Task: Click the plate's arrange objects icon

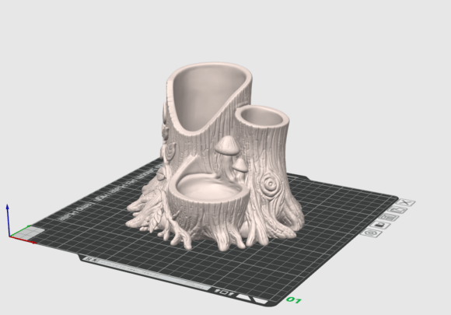Action: pos(389,218)
